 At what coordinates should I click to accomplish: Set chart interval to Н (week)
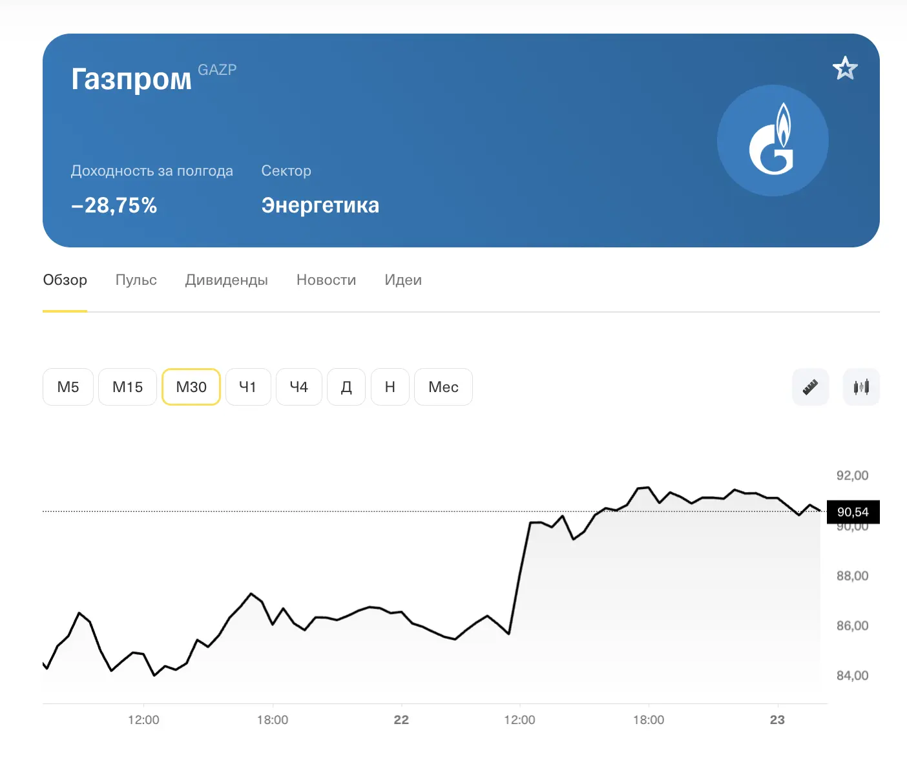[x=390, y=387]
